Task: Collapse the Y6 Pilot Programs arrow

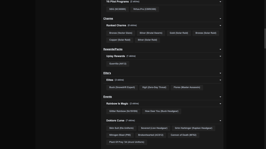Action: [x=220, y=2]
